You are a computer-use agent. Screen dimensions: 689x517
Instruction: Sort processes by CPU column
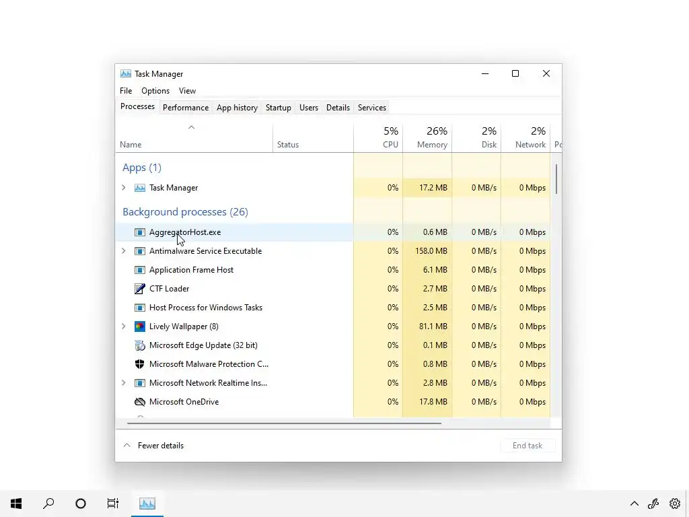(378, 138)
